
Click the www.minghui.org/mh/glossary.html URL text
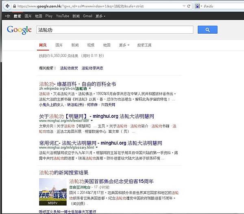(66, 147)
